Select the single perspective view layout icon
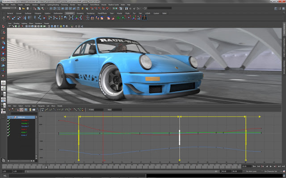 pos(3,83)
